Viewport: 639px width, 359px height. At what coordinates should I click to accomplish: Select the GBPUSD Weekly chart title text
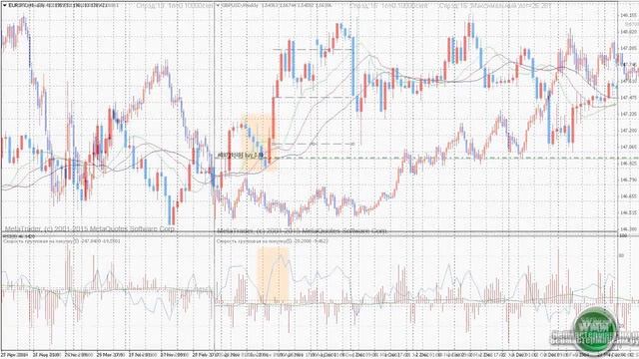[x=277, y=6]
